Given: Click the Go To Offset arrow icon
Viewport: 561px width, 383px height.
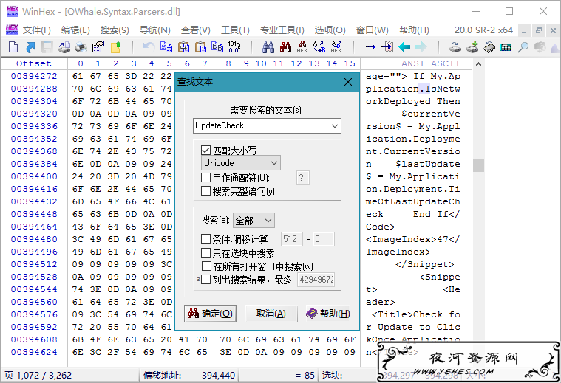Looking at the screenshot, I should pyautogui.click(x=370, y=46).
